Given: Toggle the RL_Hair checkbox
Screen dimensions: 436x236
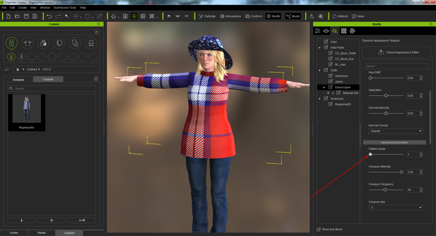Looking at the screenshot, I should pyautogui.click(x=331, y=65).
